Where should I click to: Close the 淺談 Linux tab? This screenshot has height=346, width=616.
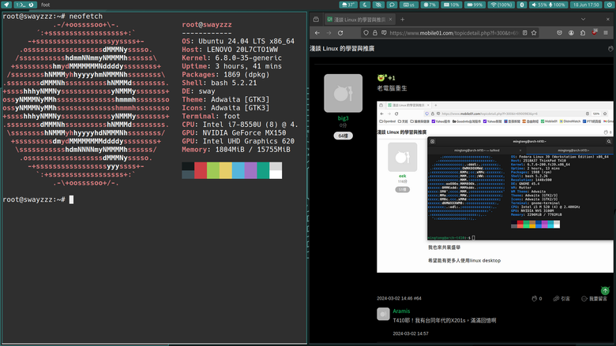[x=390, y=19]
